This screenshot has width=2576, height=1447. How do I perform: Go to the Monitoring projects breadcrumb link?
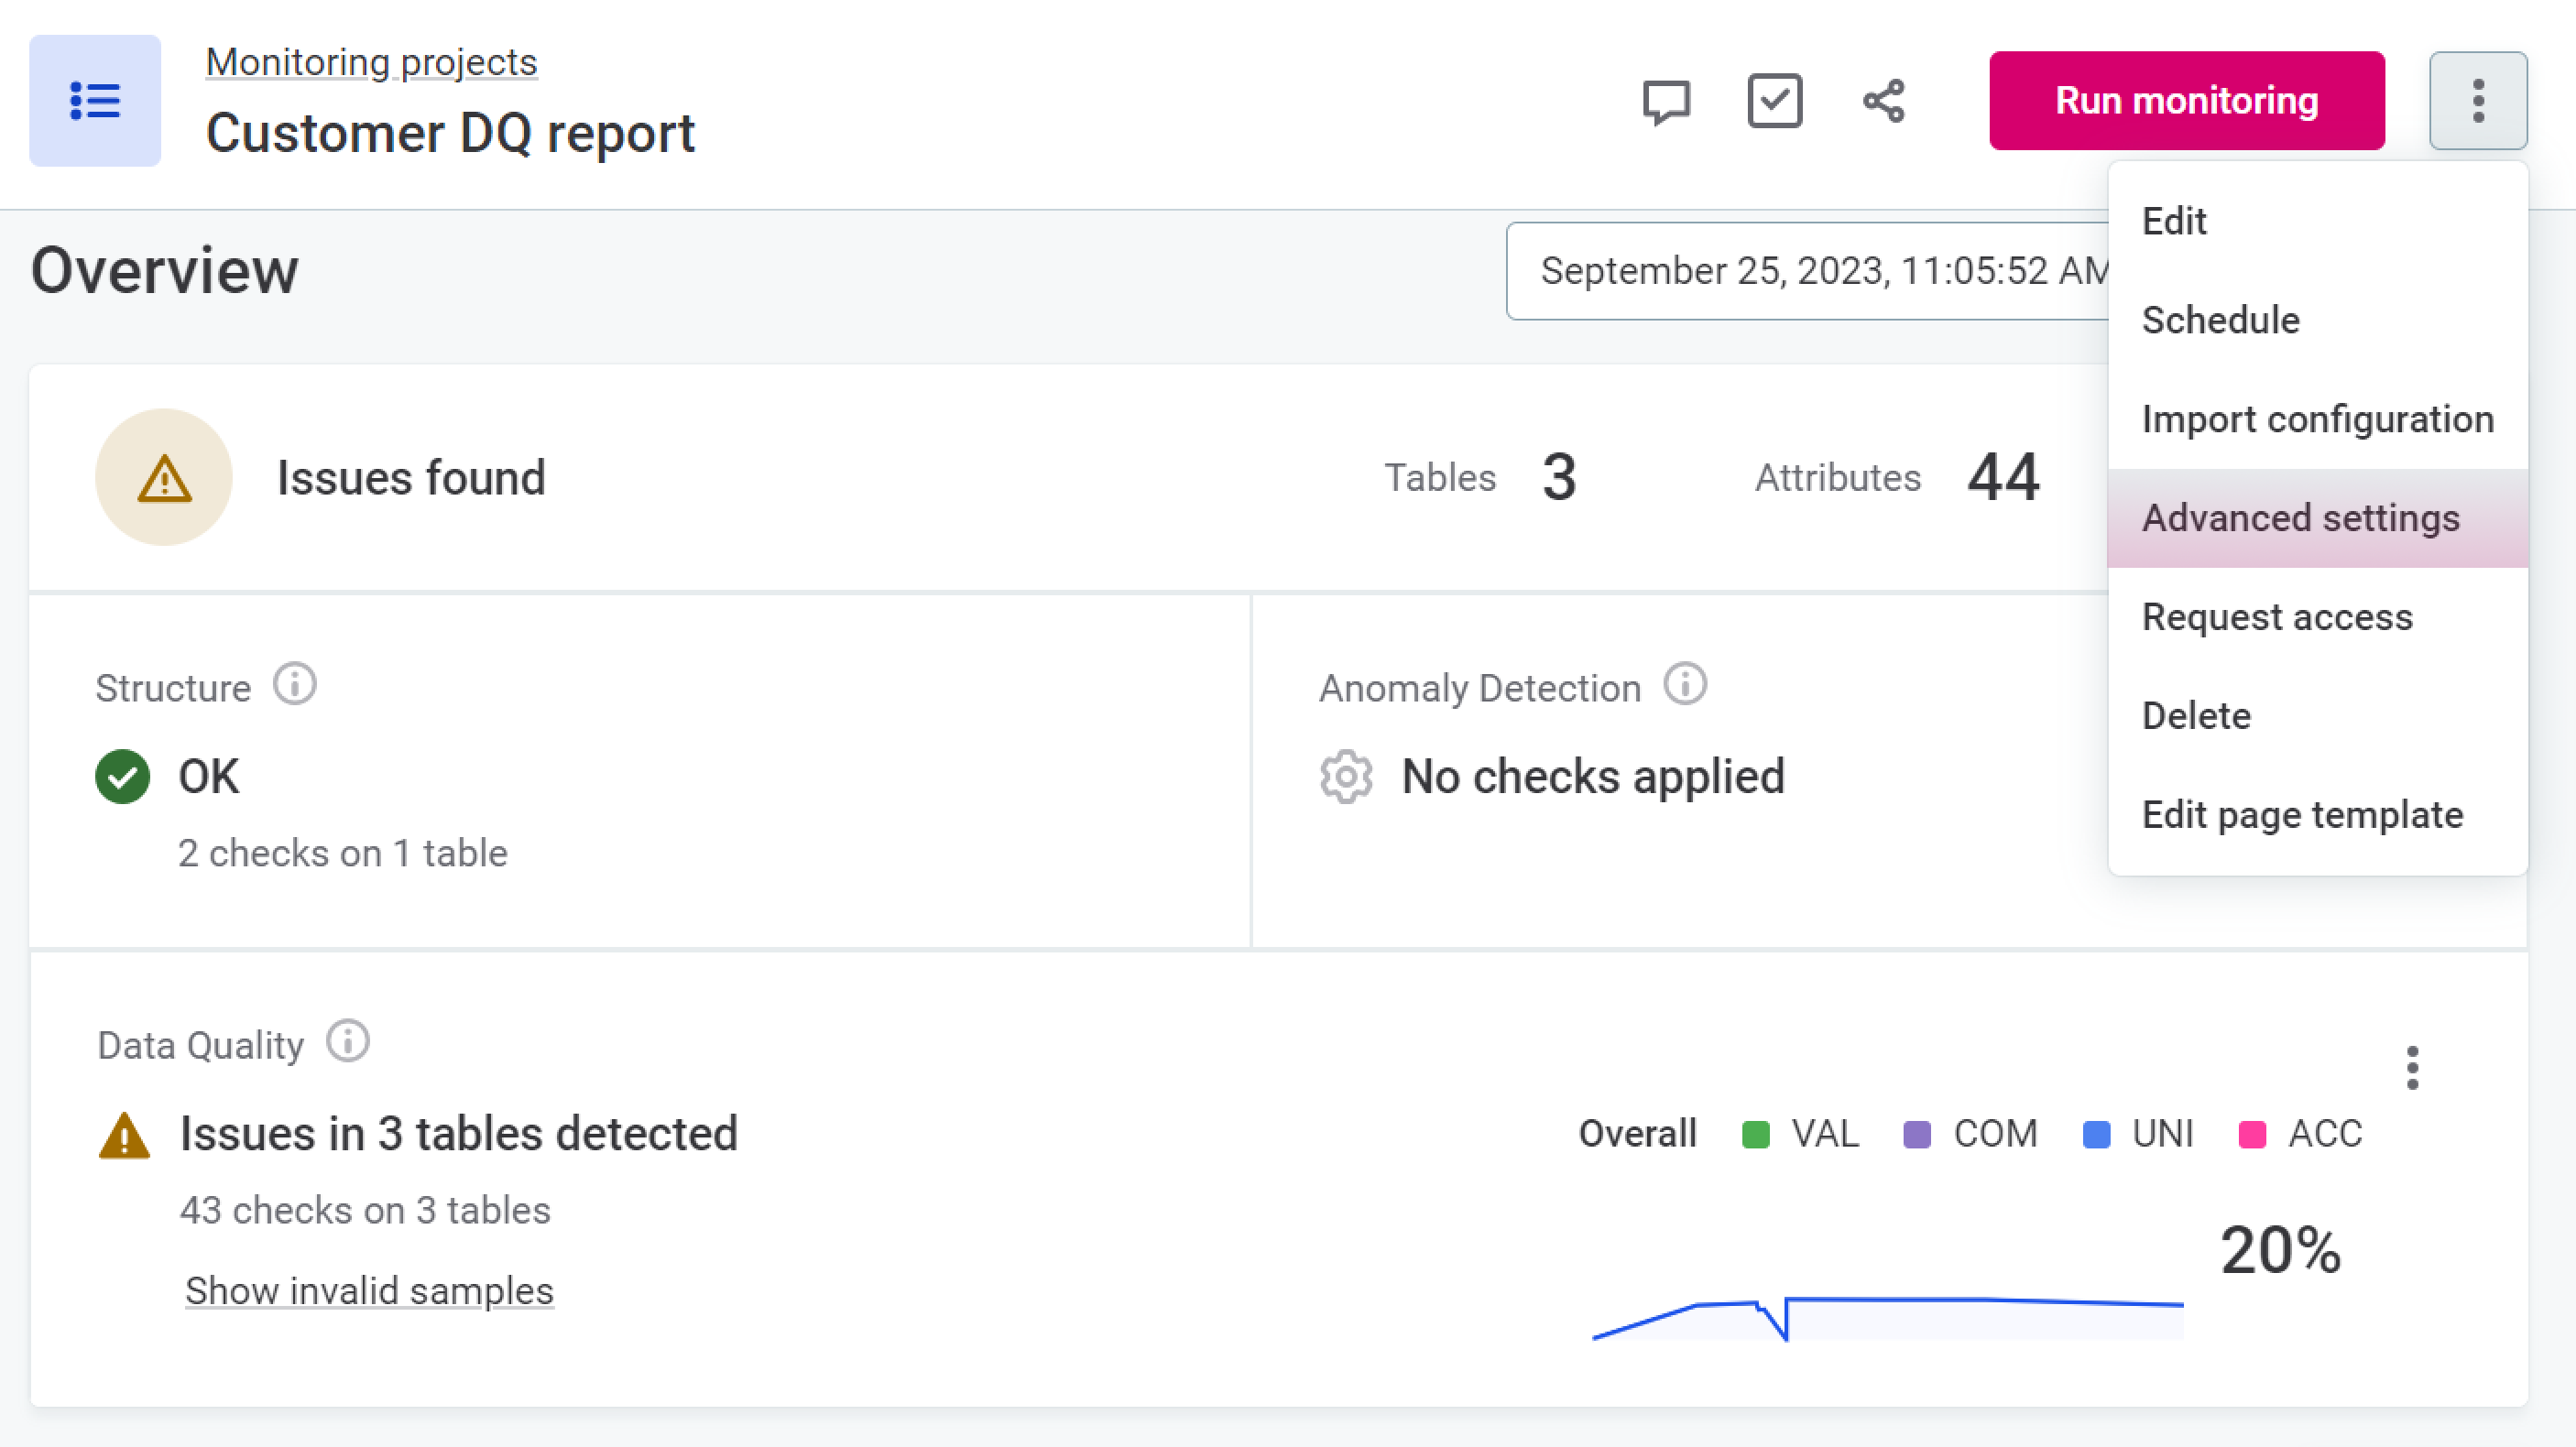point(371,62)
